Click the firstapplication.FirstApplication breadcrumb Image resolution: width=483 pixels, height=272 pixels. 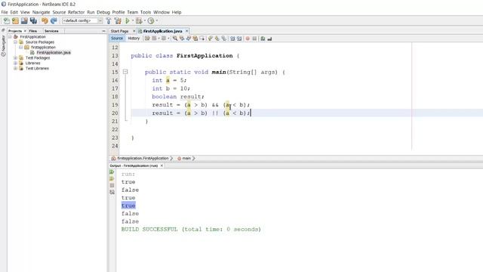coord(143,158)
